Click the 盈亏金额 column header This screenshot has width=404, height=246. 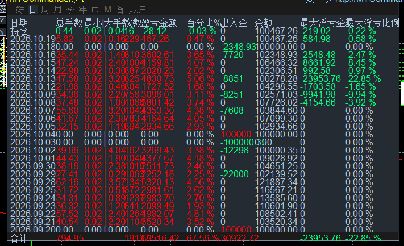coord(159,23)
